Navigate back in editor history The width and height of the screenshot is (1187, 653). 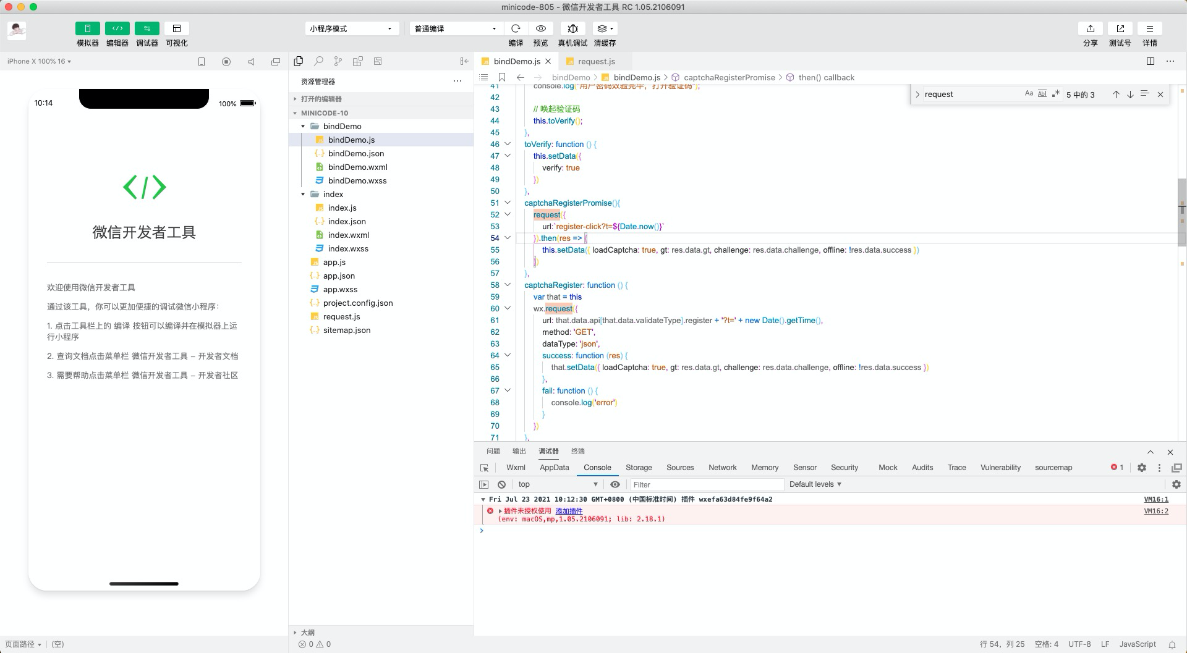click(521, 77)
